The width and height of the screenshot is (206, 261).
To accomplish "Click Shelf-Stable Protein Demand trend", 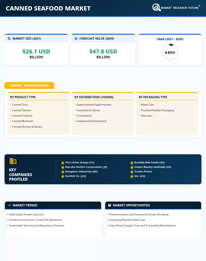I will point(26,215).
